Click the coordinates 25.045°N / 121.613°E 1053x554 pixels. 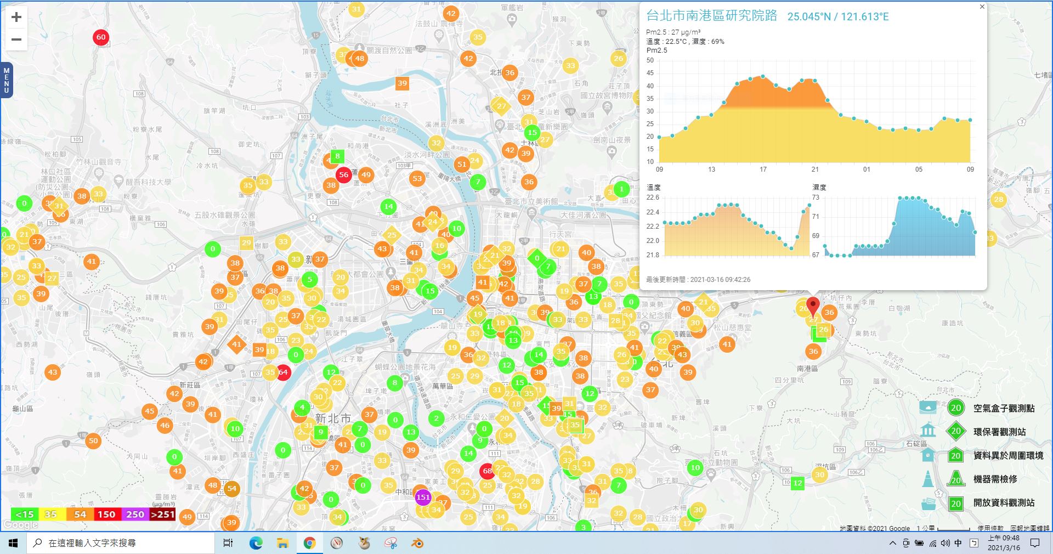tap(838, 16)
